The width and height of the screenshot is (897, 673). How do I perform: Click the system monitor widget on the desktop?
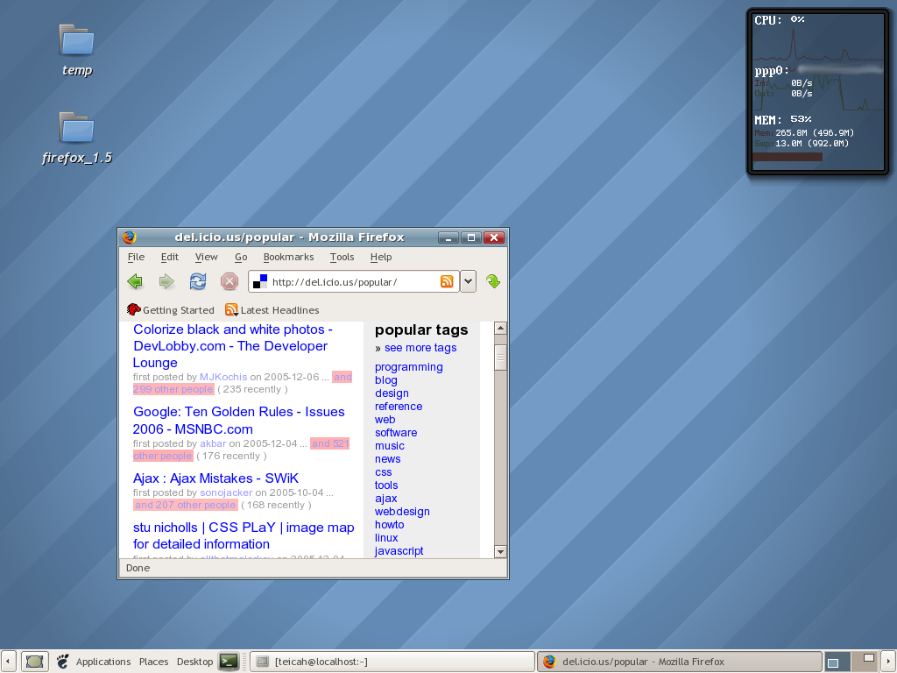point(818,91)
